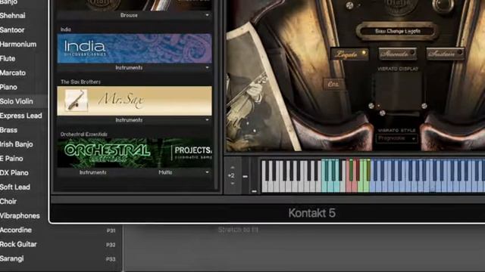The height and width of the screenshot is (272, 485).
Task: Open the dropdown arrow under Orchestral Essentials
Action: [x=207, y=172]
